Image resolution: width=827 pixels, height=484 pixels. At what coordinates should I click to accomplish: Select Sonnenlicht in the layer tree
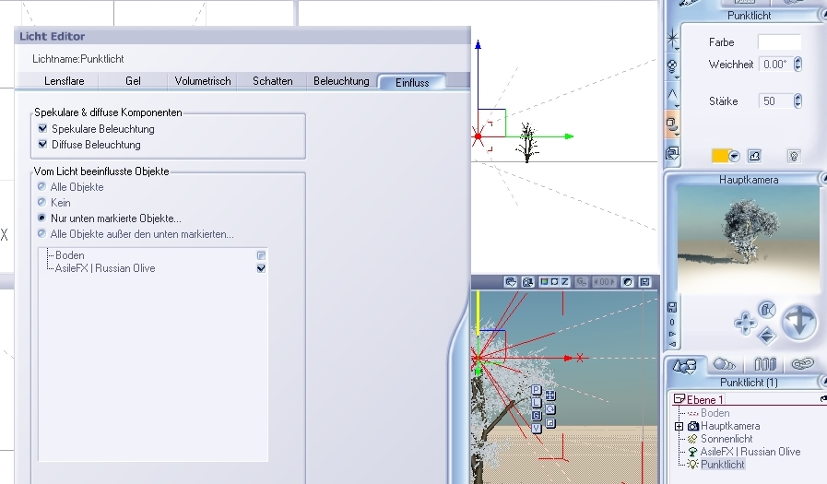727,439
